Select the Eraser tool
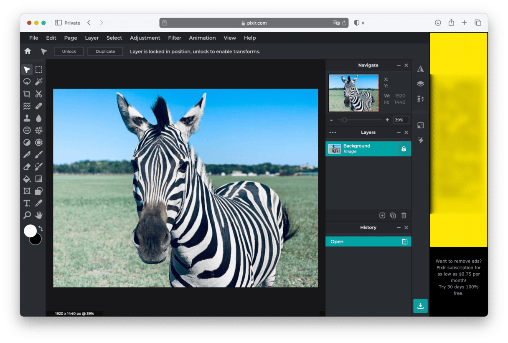This screenshot has width=508, height=343. point(27,167)
